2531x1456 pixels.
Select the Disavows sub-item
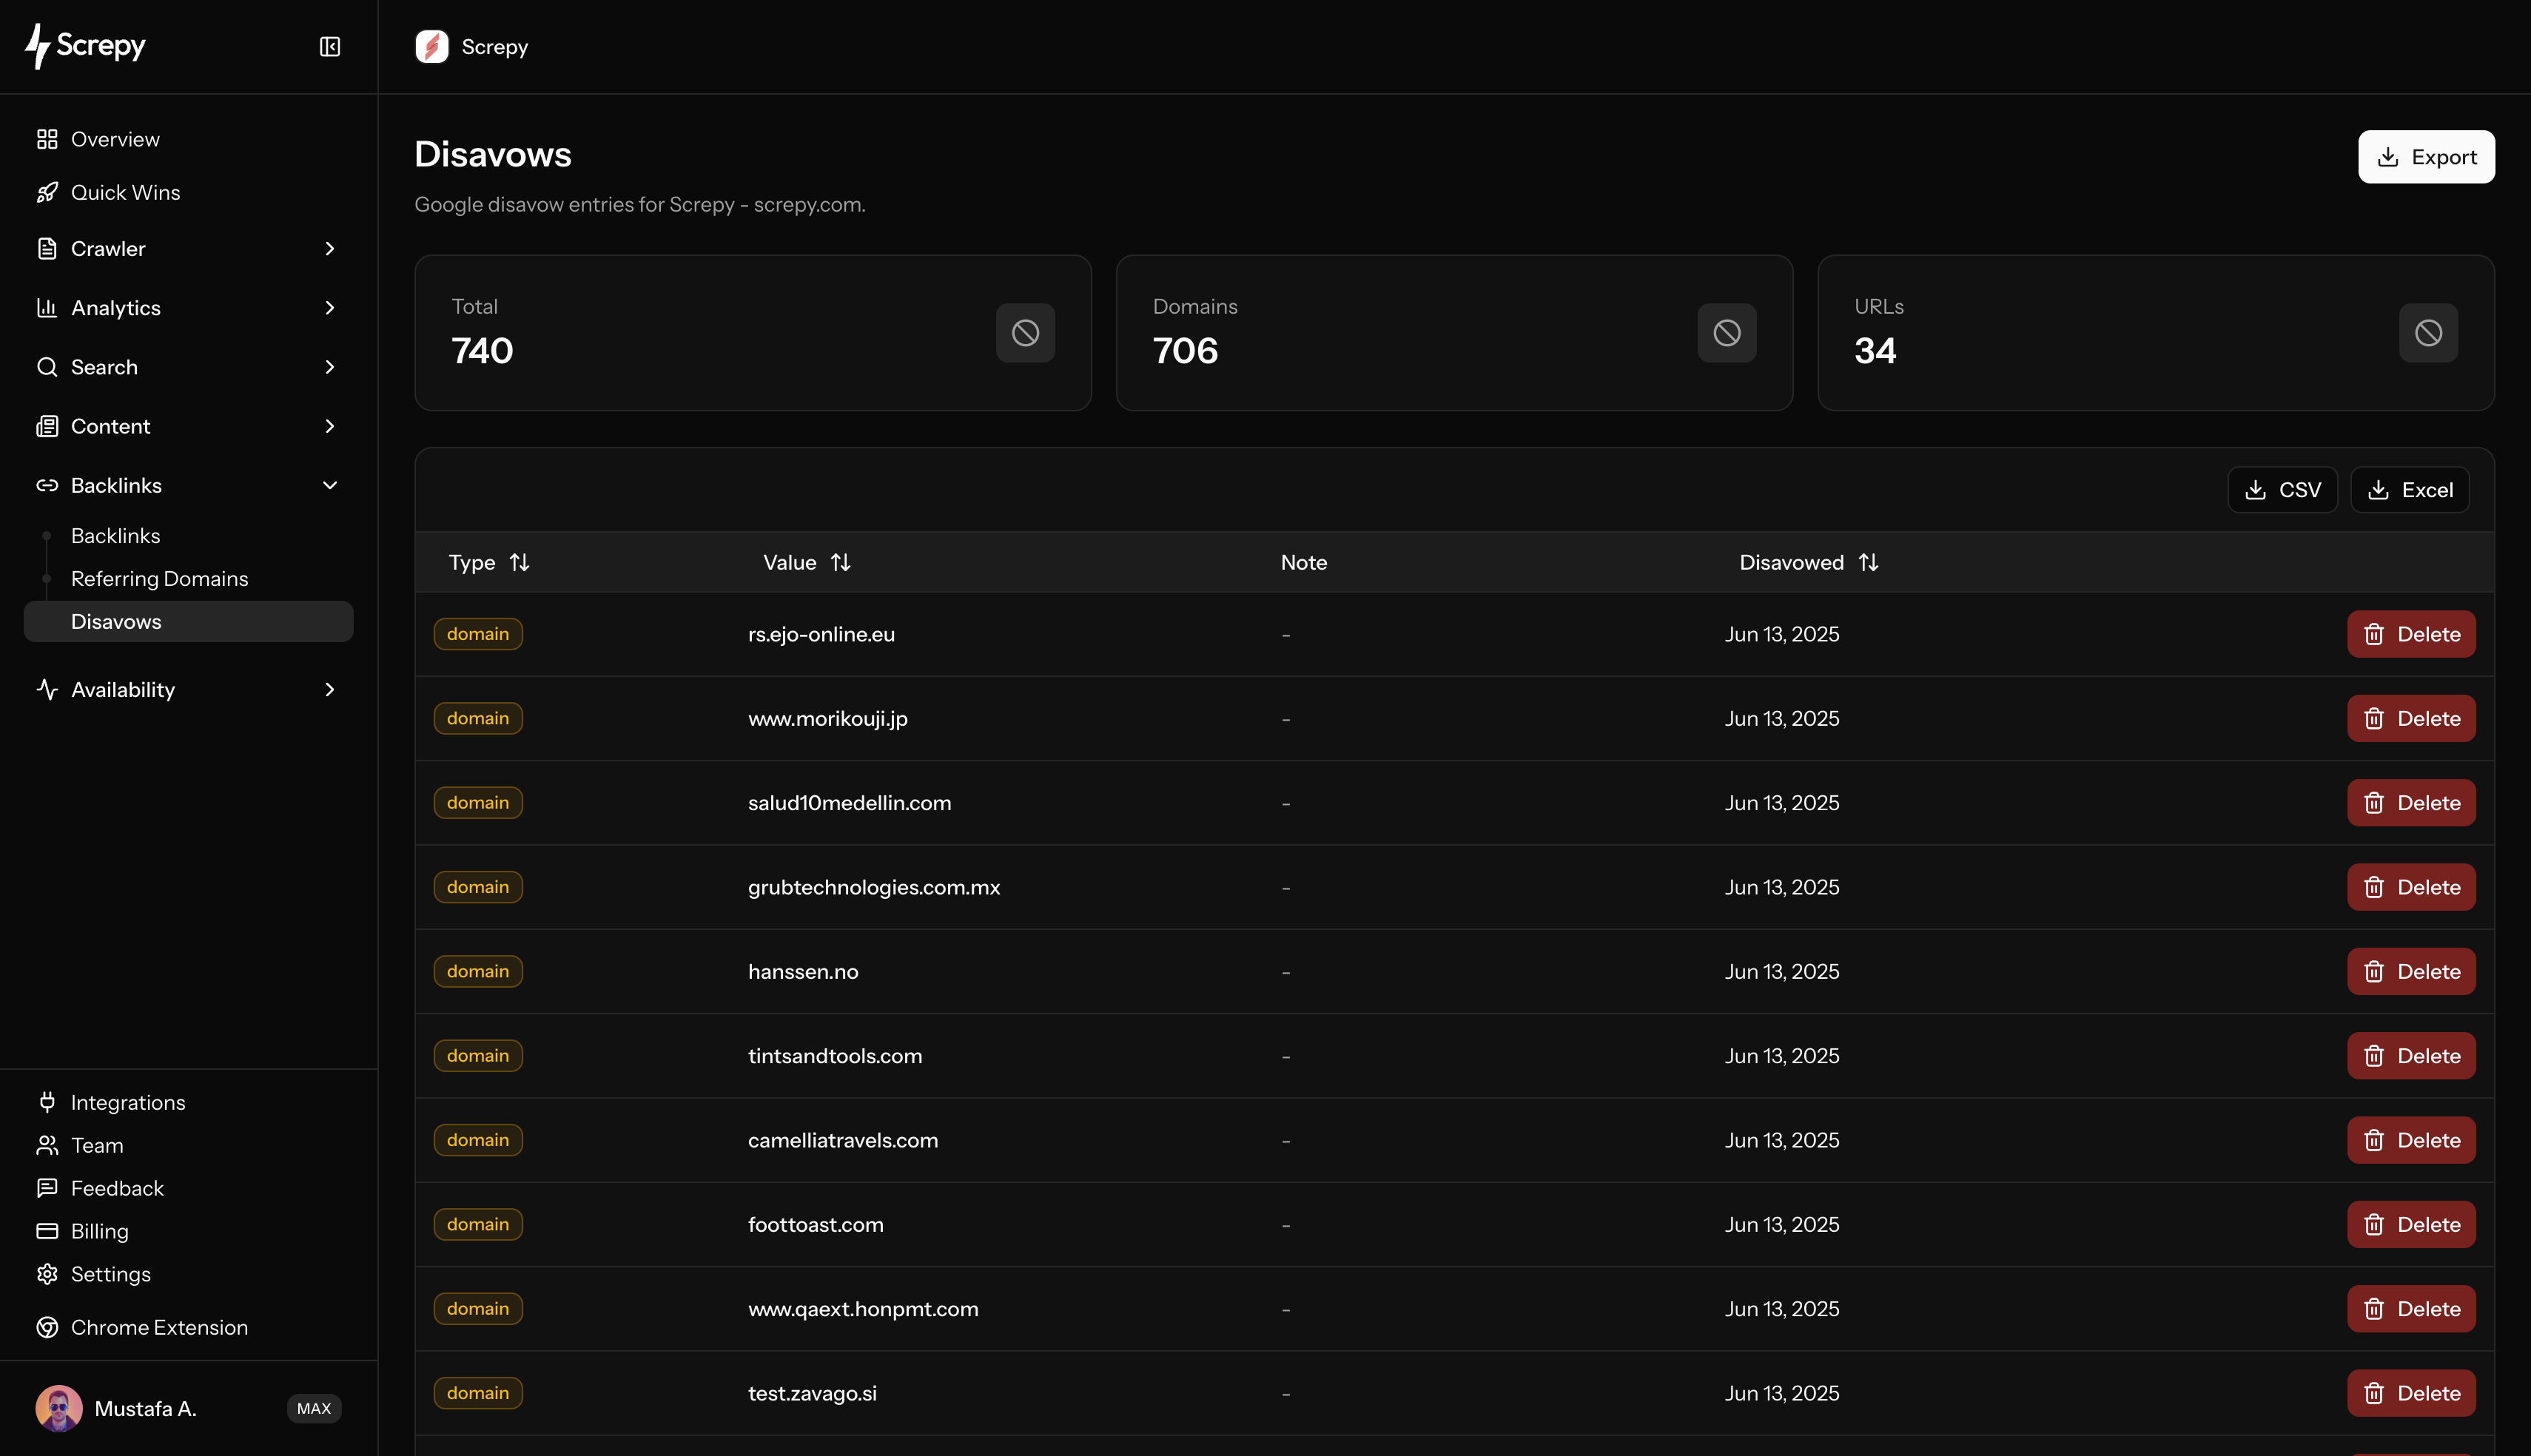(188, 621)
